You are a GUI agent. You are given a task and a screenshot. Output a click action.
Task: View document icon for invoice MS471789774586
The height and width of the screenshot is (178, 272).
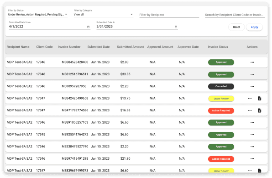(x=259, y=110)
